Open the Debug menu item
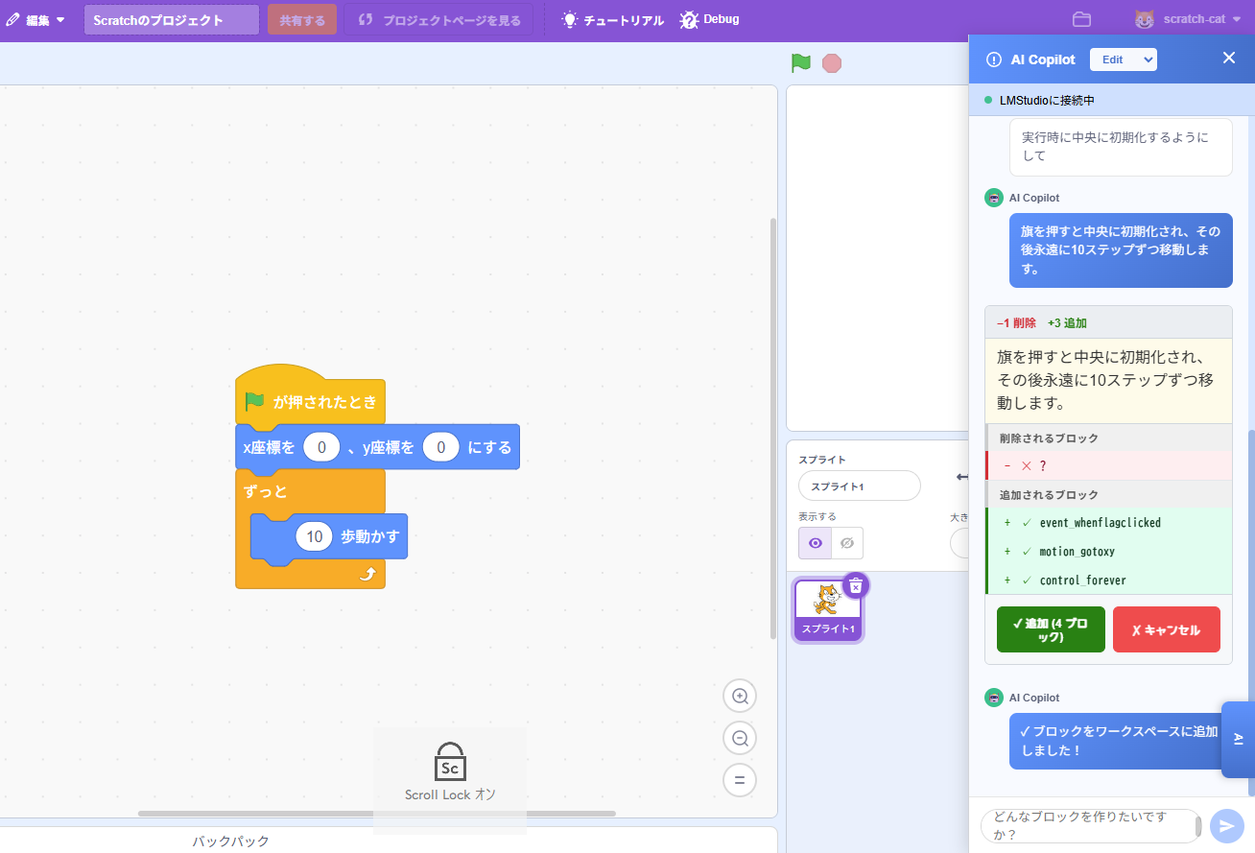The width and height of the screenshot is (1255, 853). click(x=710, y=19)
